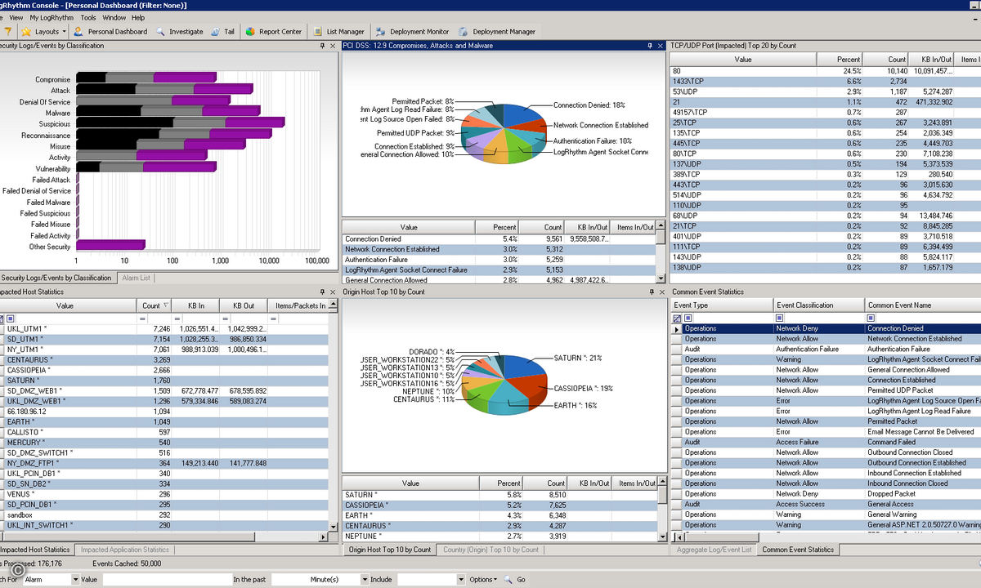Close the Impacted Host Statistics panel
This screenshot has width=981, height=588.
333,292
